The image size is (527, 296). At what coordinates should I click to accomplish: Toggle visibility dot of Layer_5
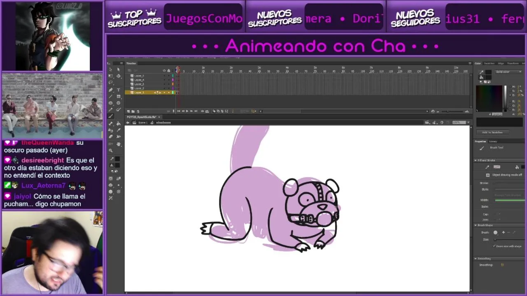click(164, 76)
